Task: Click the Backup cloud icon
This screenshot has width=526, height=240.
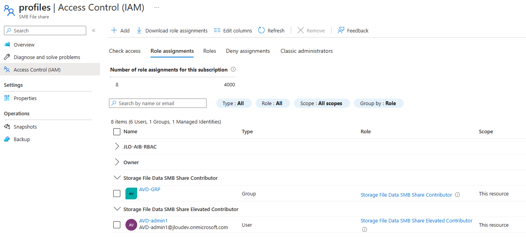Action: click(x=7, y=139)
